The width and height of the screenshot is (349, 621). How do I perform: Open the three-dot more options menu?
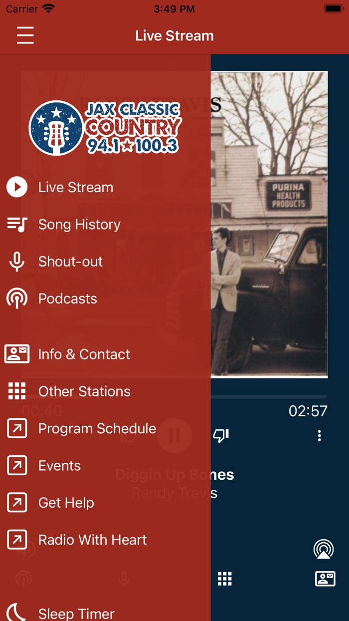[x=320, y=436]
